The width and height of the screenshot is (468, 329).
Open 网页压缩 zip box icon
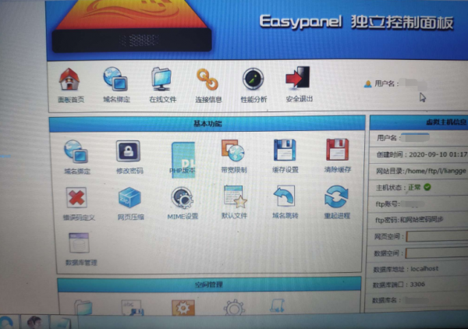point(129,197)
